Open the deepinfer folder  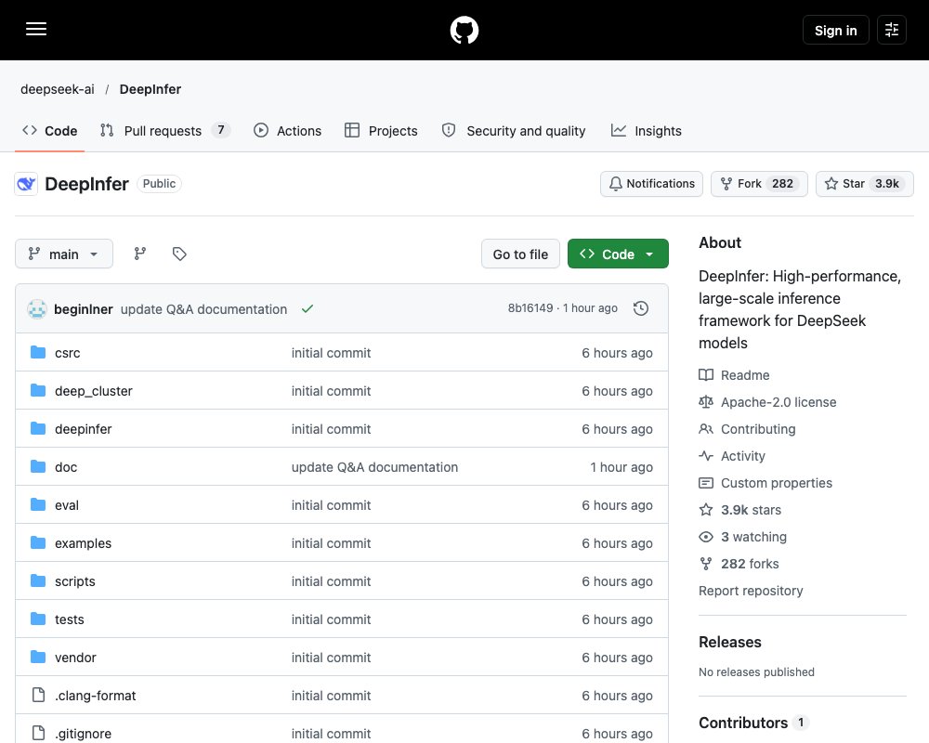[x=84, y=428]
